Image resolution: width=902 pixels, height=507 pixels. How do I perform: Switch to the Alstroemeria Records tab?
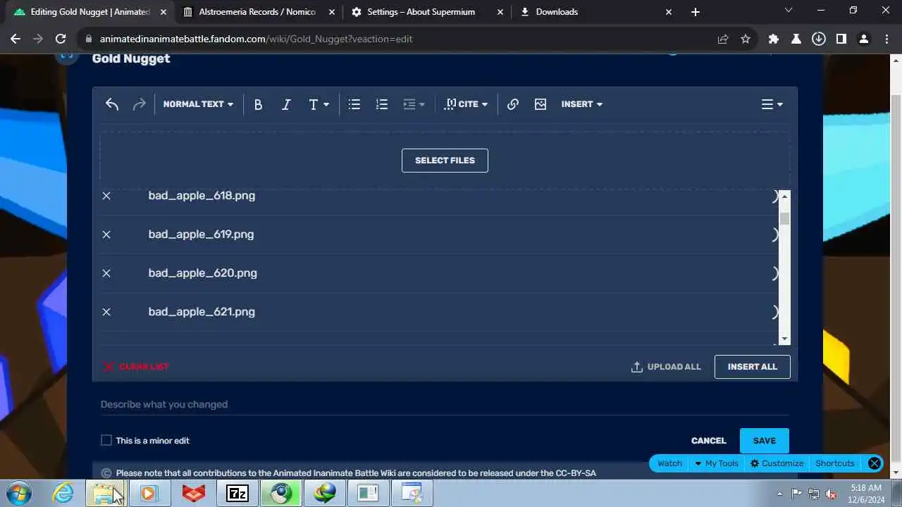pos(257,12)
